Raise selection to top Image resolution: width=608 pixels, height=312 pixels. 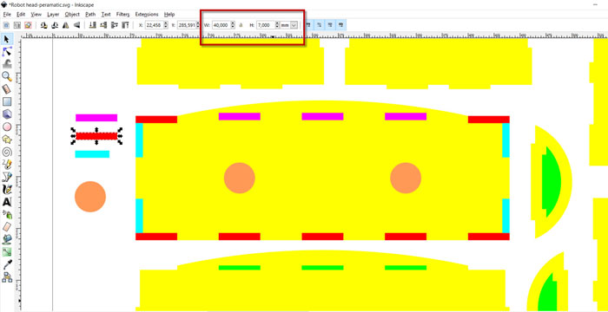coord(125,25)
